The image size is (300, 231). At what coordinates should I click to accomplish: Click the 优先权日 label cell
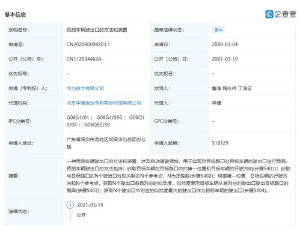coord(179,74)
